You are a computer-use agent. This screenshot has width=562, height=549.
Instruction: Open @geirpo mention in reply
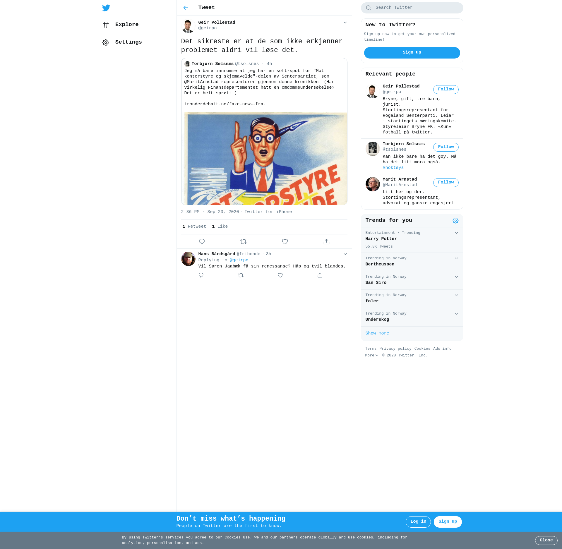[x=239, y=260]
